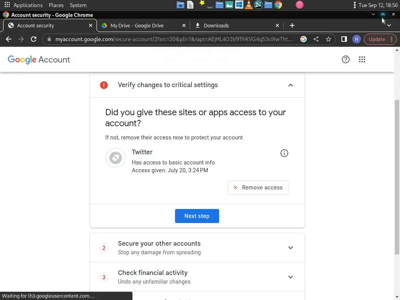Bookmark this page with the star icon
The image size is (400, 300).
(328, 39)
